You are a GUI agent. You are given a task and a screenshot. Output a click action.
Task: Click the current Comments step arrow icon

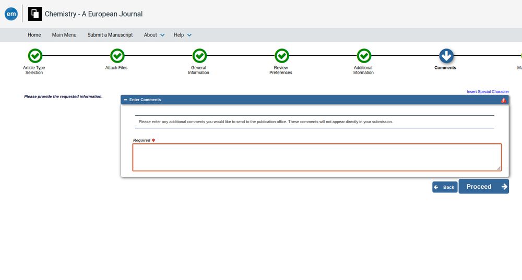click(446, 56)
